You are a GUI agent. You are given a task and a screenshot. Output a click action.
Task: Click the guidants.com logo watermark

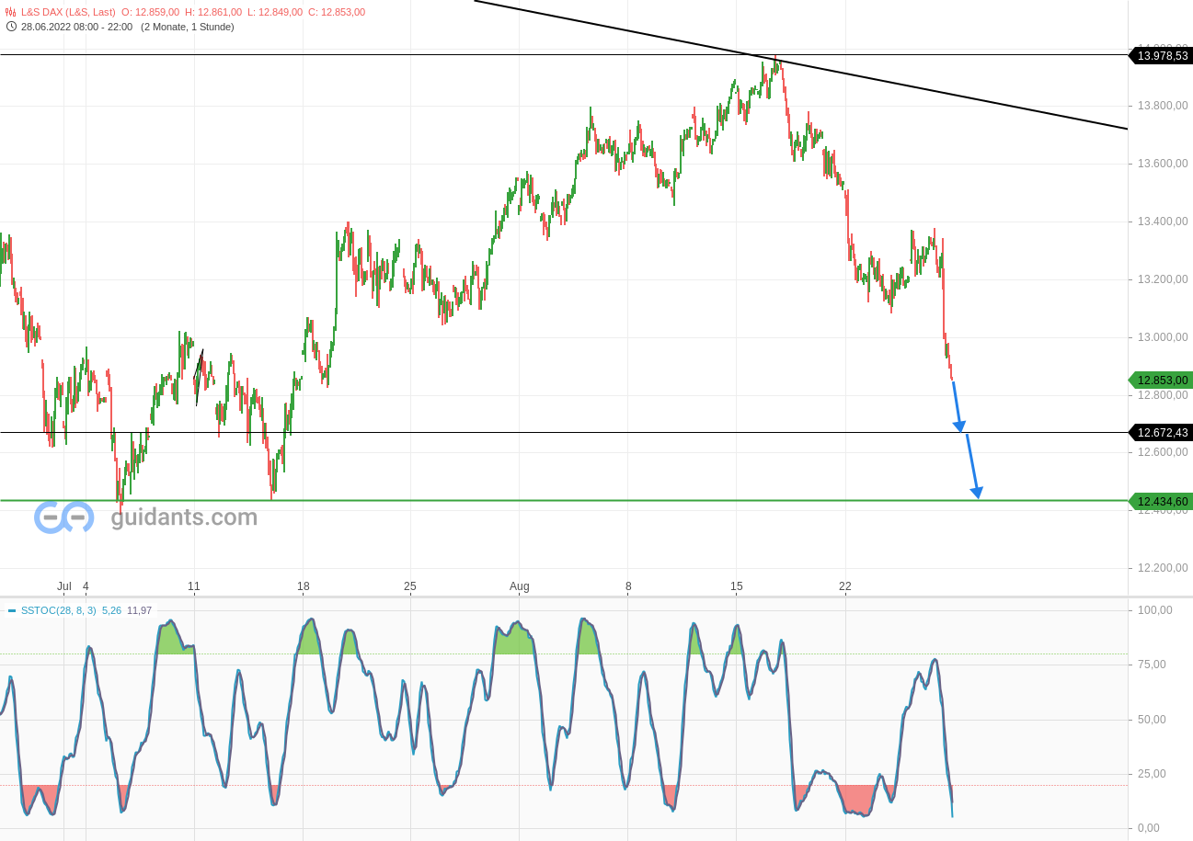pos(63,517)
